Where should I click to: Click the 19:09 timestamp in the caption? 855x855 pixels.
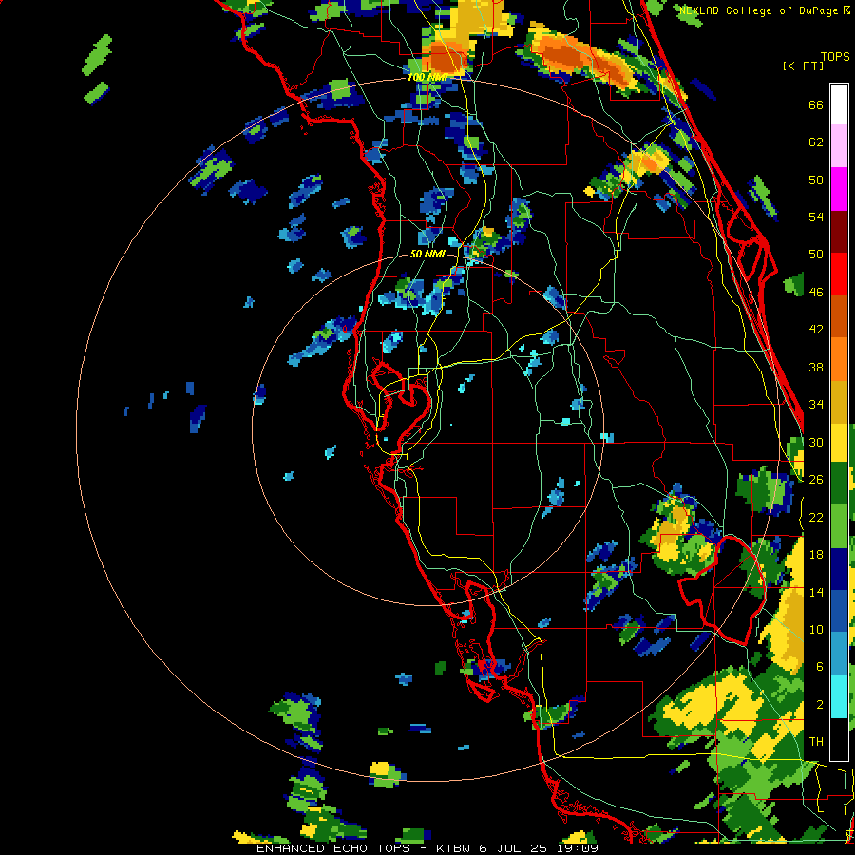[578, 848]
